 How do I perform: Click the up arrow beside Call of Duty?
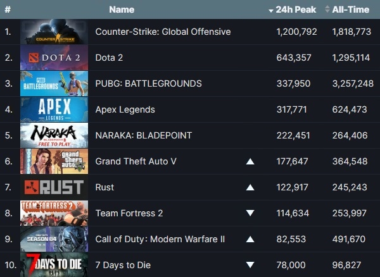pos(250,239)
